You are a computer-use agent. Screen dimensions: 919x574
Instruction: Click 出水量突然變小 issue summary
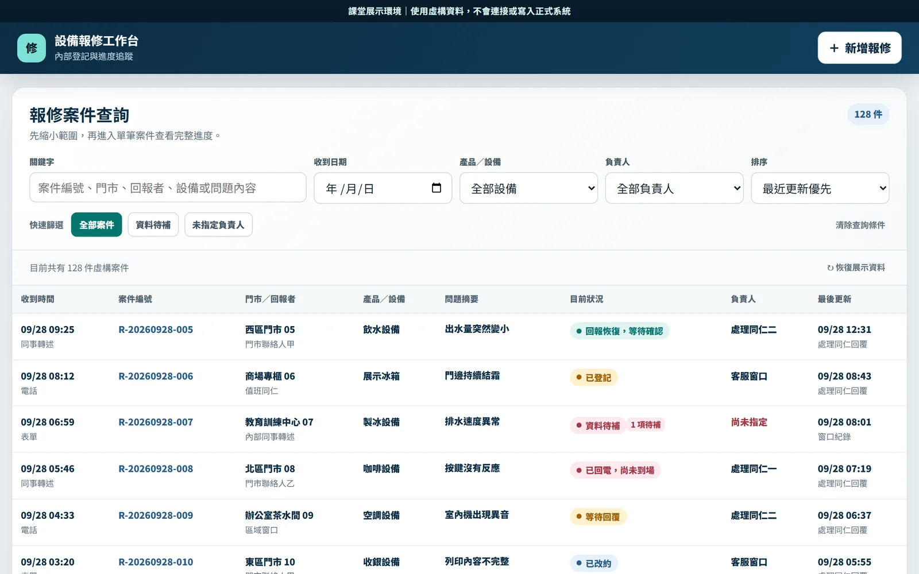(x=477, y=329)
